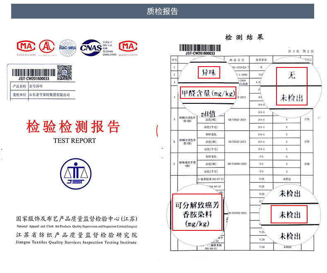Screen dimensions: 327x273
Task: Click the magnified 可分解致癌芳香胺染料(mg/kg) box
Action: point(197,212)
